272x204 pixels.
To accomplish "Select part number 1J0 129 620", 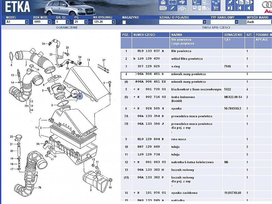I will 148,59.
